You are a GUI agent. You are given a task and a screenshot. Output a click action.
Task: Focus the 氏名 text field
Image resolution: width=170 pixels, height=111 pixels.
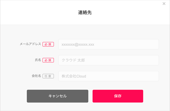pos(108,60)
